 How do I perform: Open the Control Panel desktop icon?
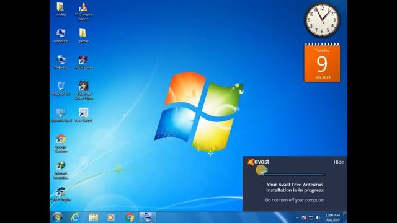61,115
